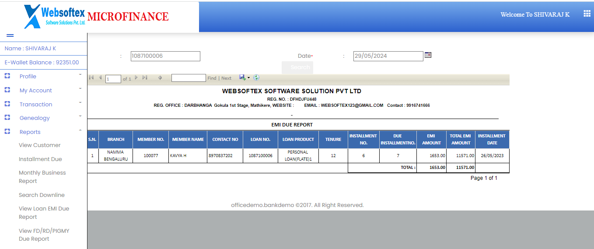Toggle the hamburger sidebar menu icon

click(10, 35)
